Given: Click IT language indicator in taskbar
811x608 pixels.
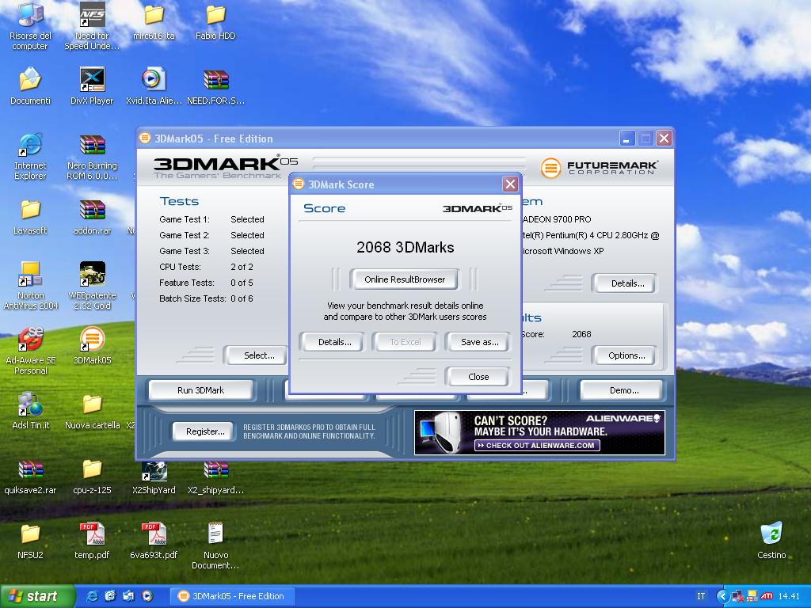Looking at the screenshot, I should click(x=701, y=596).
